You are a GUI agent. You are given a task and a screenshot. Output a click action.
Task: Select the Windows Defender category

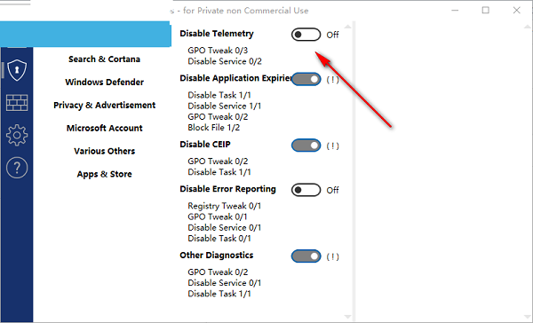coord(104,83)
